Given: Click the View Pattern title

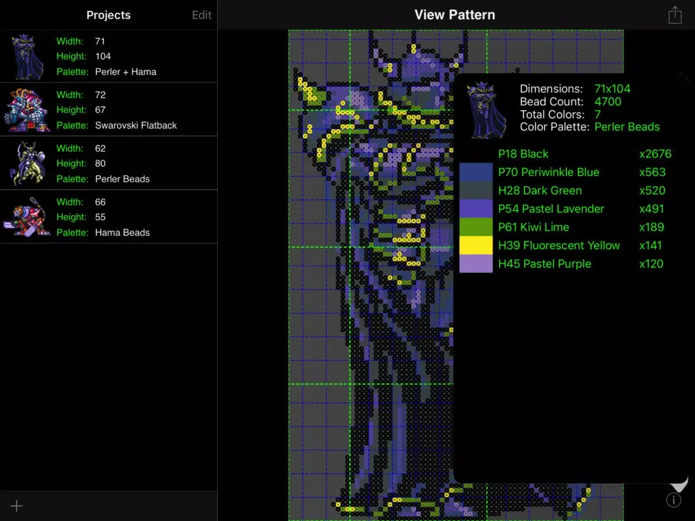Looking at the screenshot, I should [455, 15].
